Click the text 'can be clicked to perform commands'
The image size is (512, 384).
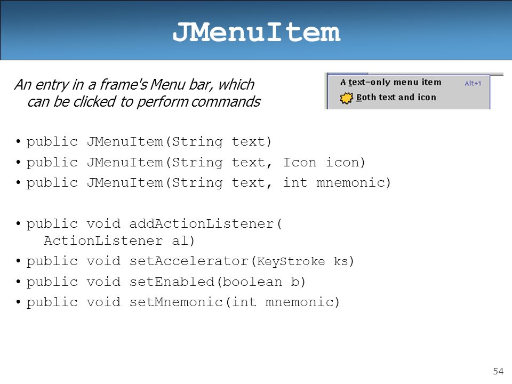pos(144,102)
